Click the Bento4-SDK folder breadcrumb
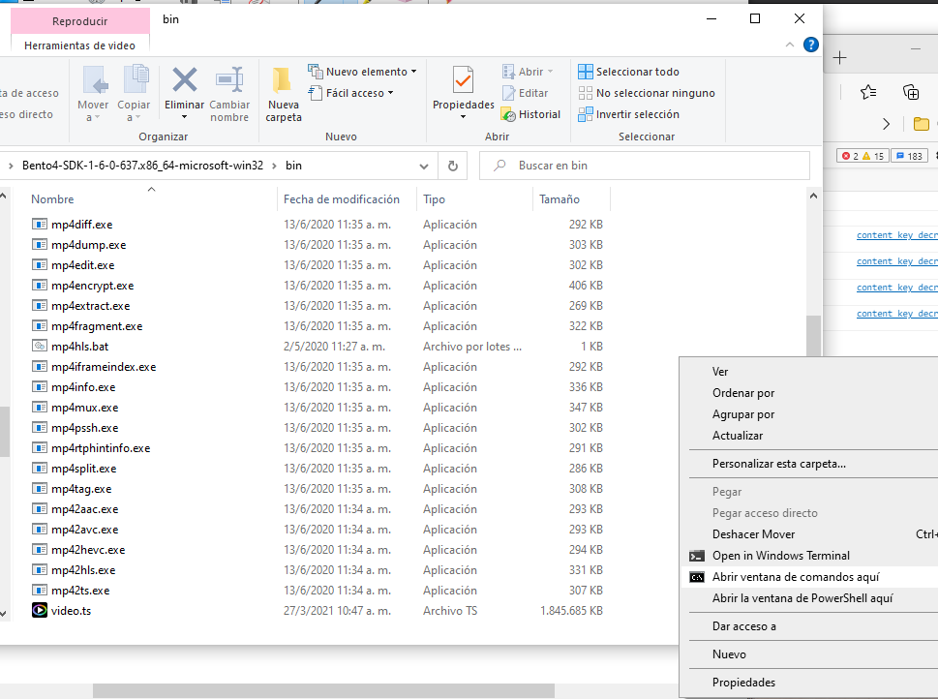 (142, 166)
